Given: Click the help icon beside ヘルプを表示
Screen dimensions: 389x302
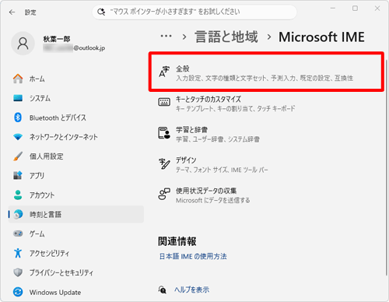Looking at the screenshot, I should (x=163, y=290).
